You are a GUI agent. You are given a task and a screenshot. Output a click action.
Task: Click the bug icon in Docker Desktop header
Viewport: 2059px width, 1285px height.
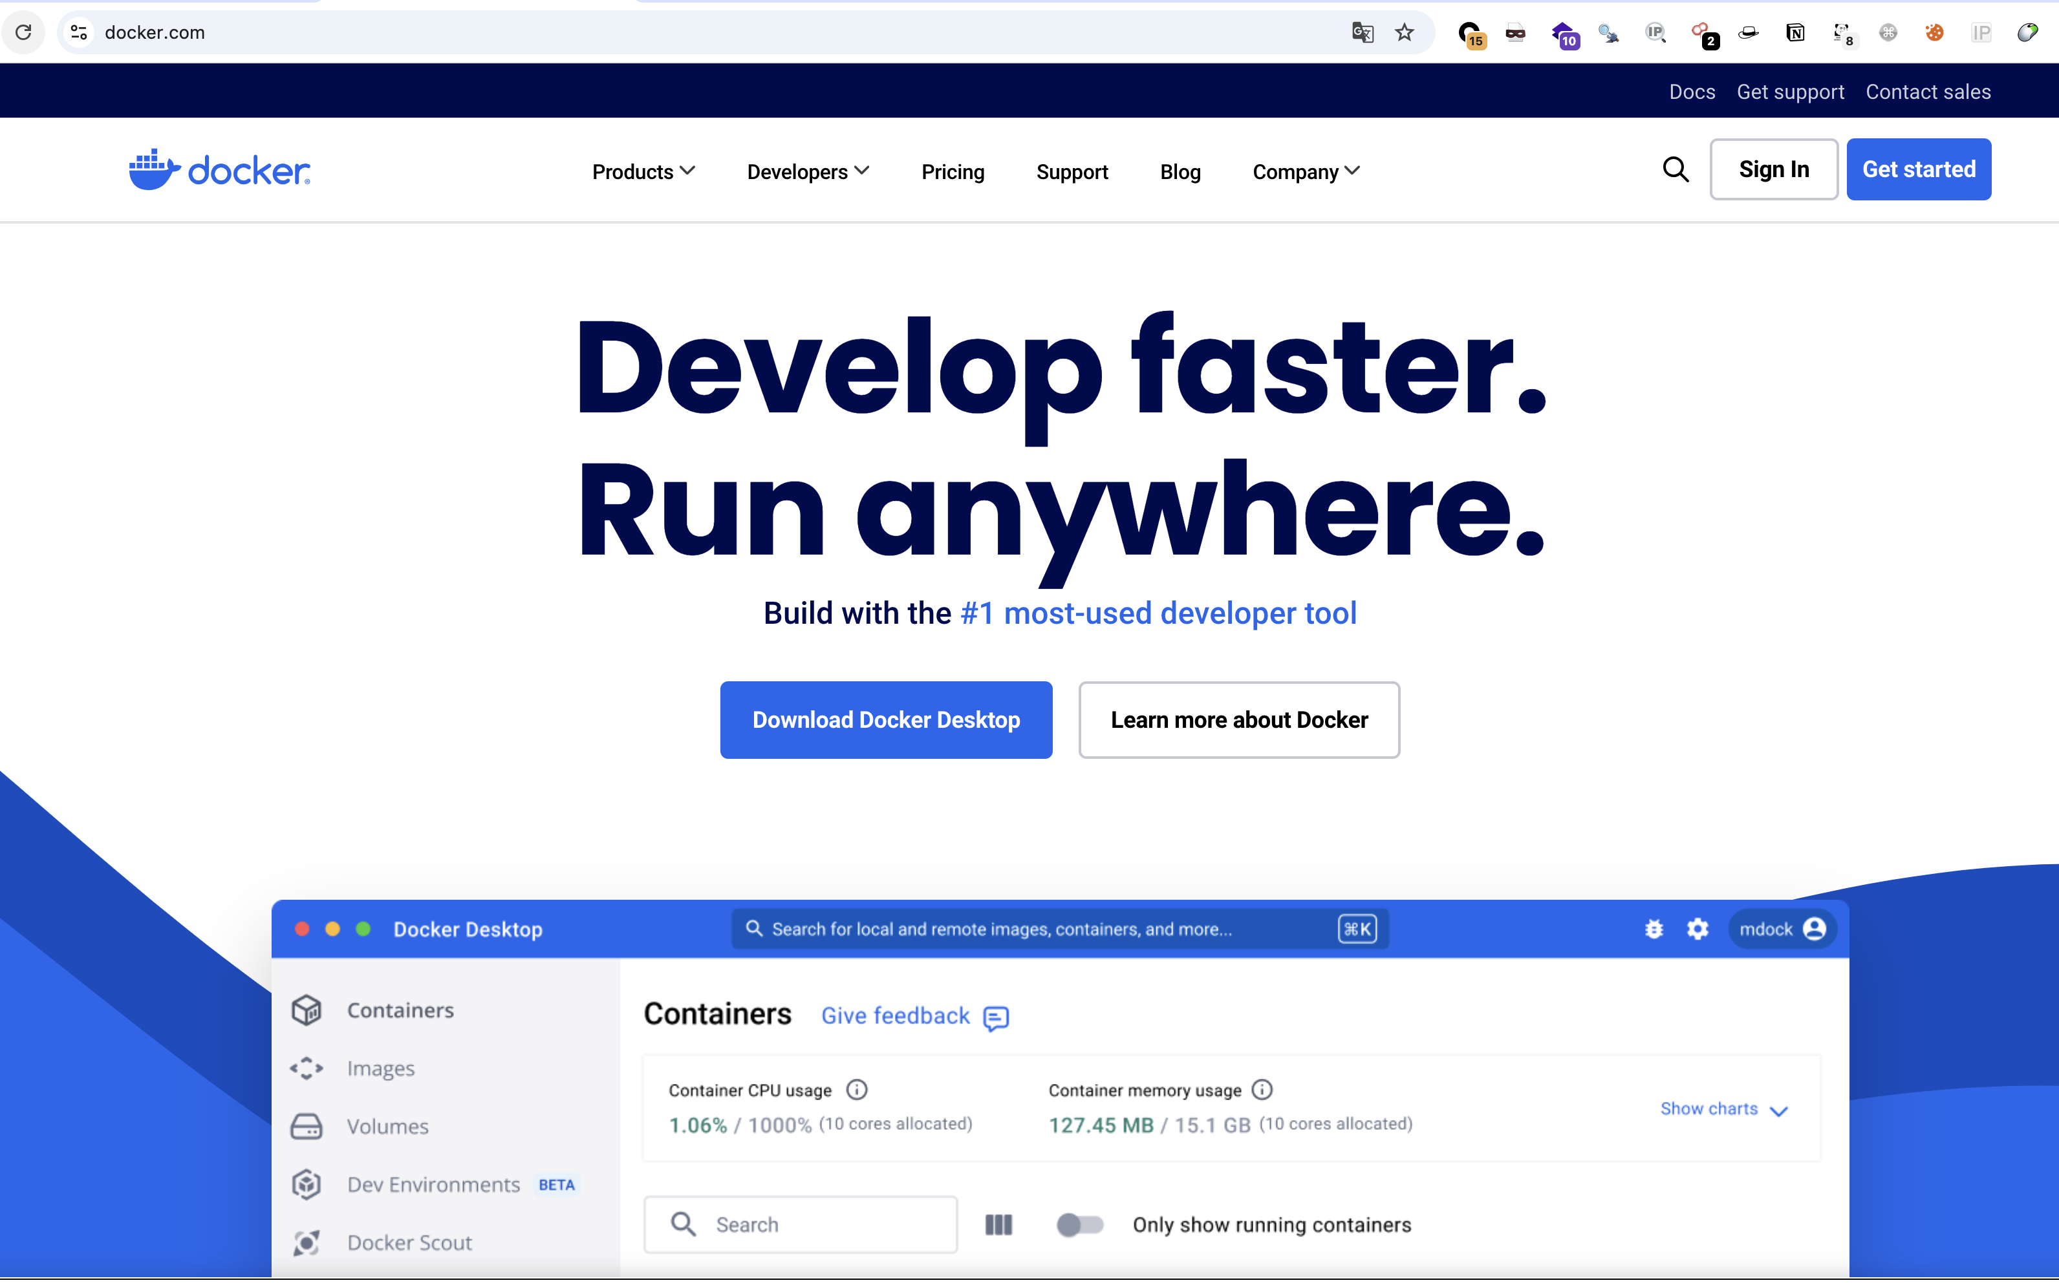click(x=1654, y=929)
